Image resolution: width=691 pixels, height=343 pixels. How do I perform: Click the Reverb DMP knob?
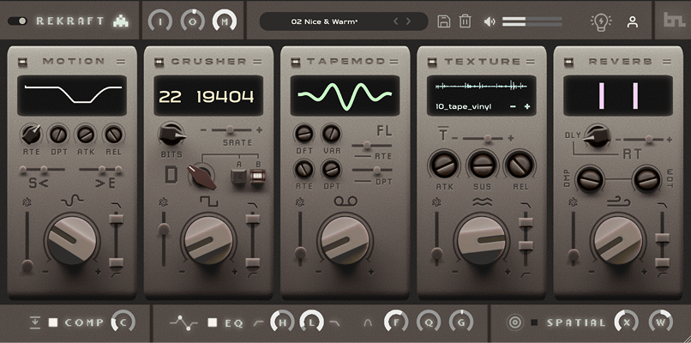[590, 179]
